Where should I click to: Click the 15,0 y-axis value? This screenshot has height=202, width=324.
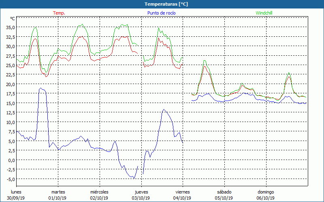[x=11, y=103]
